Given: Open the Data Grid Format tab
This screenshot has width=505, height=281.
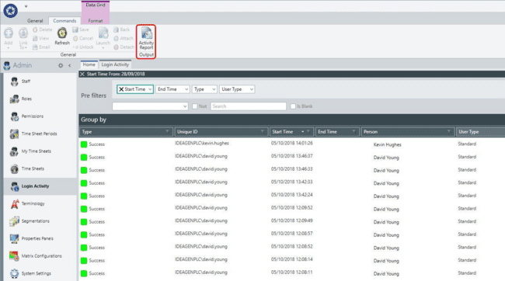Looking at the screenshot, I should tap(96, 21).
